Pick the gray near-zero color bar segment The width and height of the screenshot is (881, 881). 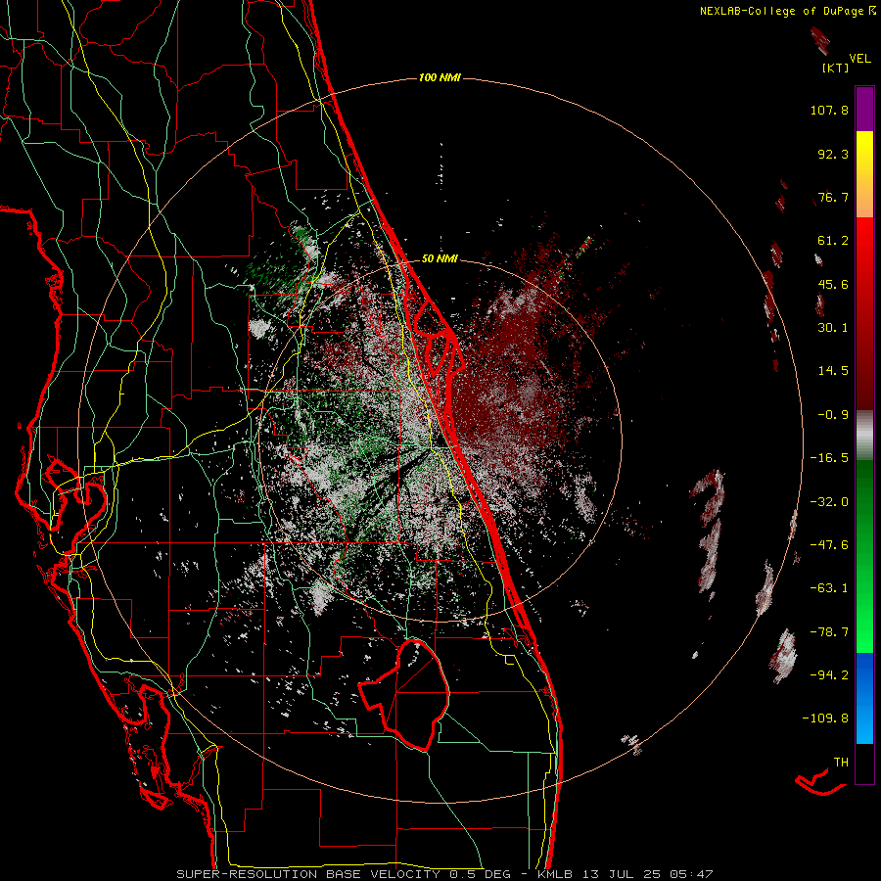click(864, 436)
